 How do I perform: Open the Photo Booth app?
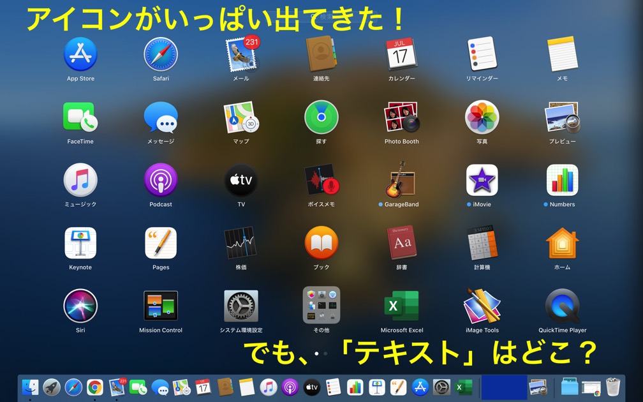(401, 117)
